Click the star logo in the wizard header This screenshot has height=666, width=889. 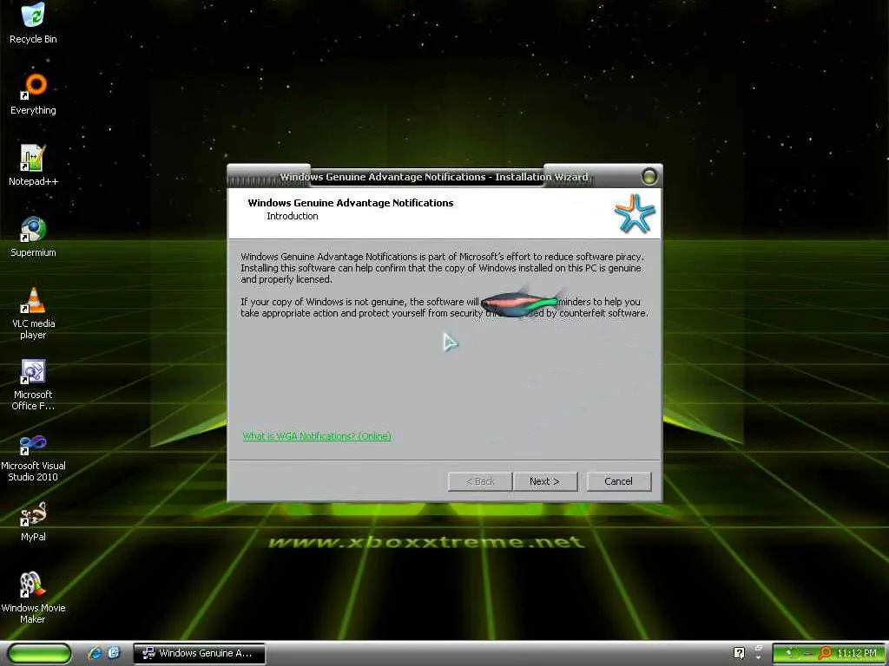point(635,213)
